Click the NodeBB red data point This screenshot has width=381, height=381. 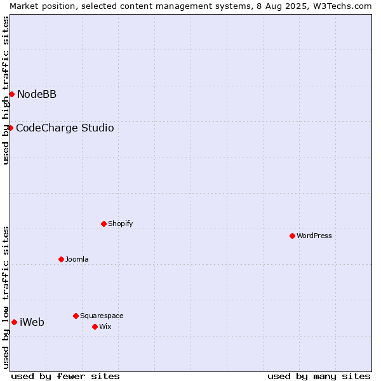(11, 94)
